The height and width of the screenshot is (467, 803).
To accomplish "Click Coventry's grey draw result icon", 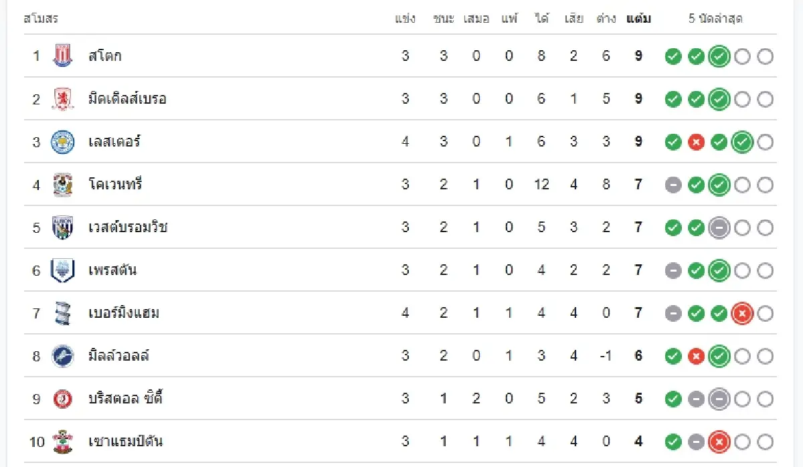I will [673, 185].
